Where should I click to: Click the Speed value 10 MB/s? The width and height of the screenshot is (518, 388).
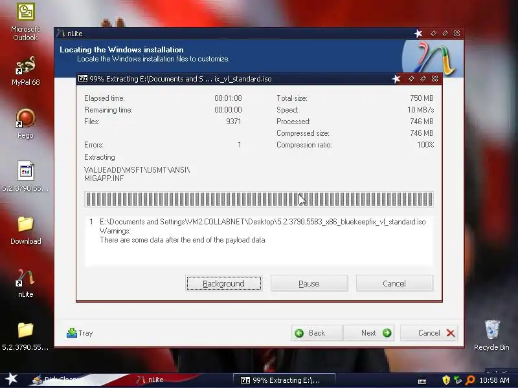tap(420, 110)
